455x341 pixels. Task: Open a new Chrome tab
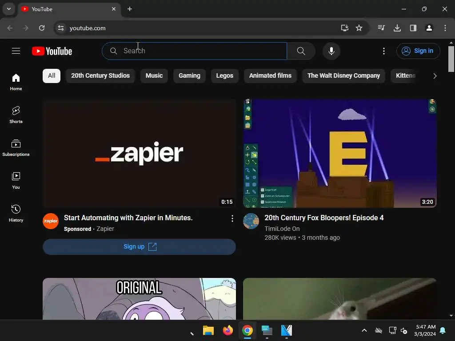(130, 9)
